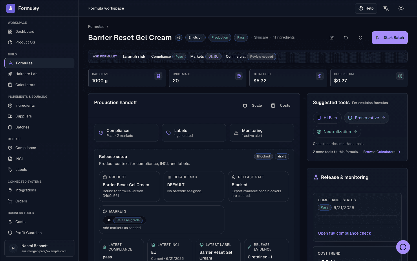Open Haircare Lab from the sidebar
Image resolution: width=417 pixels, height=261 pixels.
point(39,74)
